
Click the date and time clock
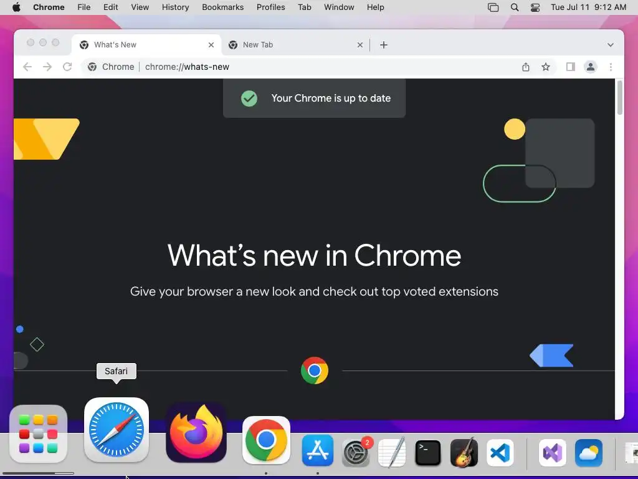588,7
